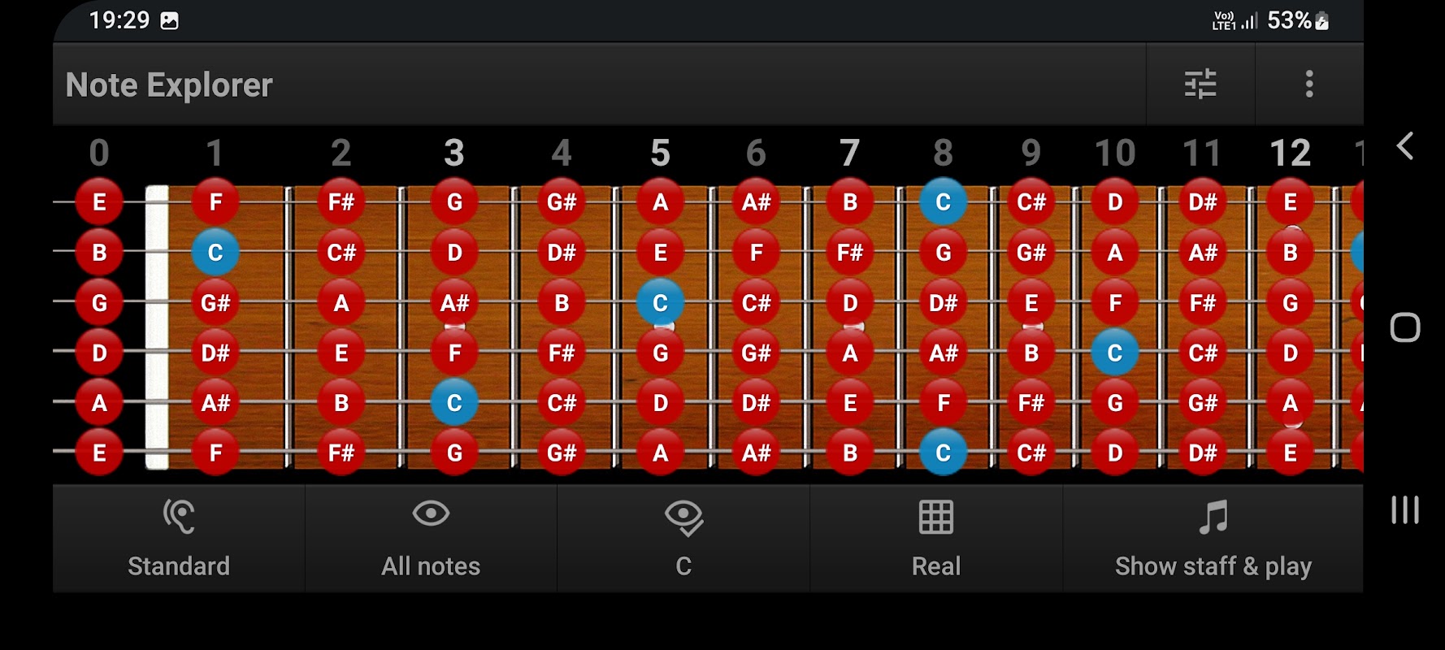
Task: Tap the open low E string note
Action: click(99, 453)
